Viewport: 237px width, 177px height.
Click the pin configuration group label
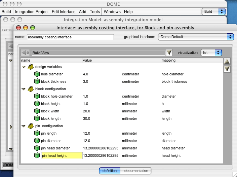coord(49,126)
